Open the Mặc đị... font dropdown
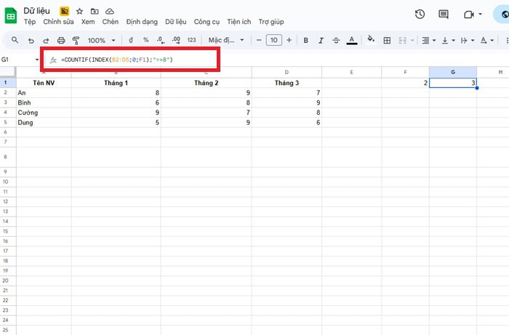 point(226,40)
